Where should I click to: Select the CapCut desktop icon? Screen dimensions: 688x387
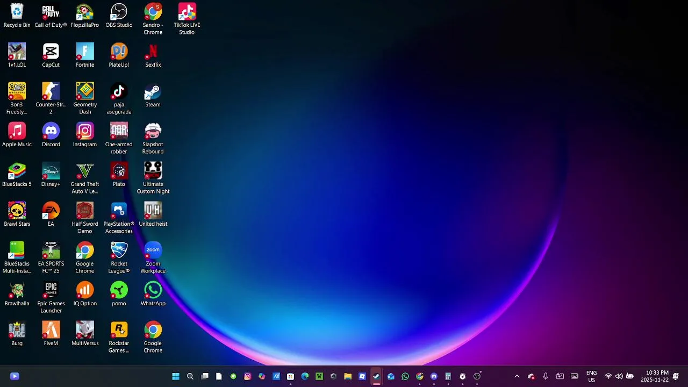pyautogui.click(x=51, y=55)
